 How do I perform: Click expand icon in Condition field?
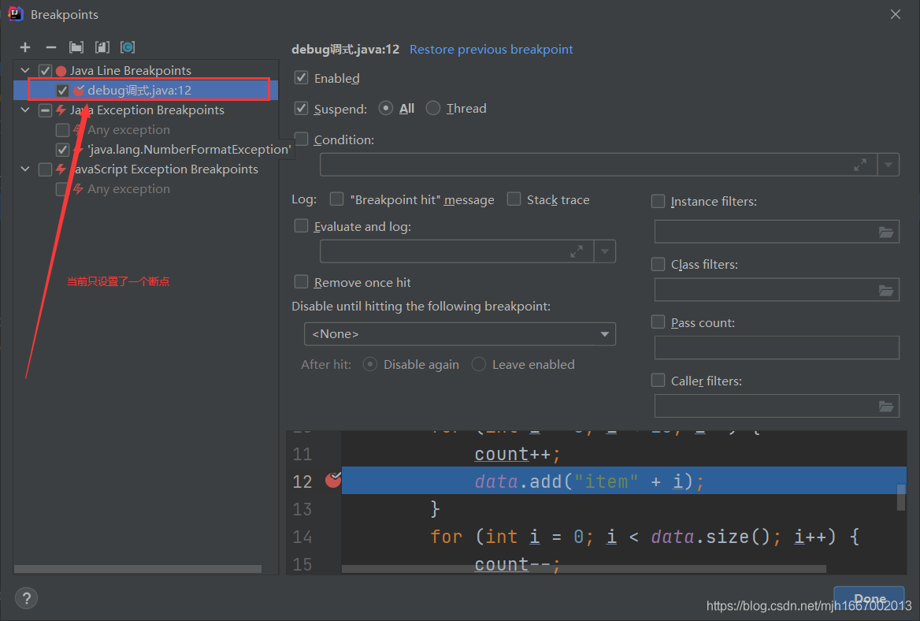860,165
